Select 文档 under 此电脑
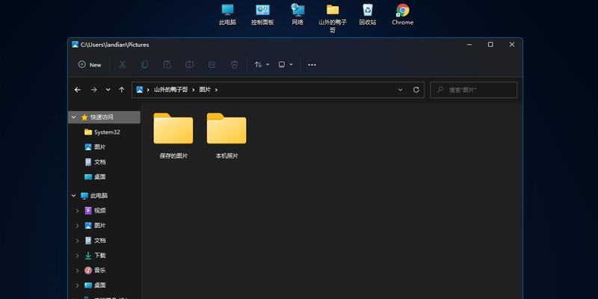The image size is (598, 299). [x=95, y=241]
